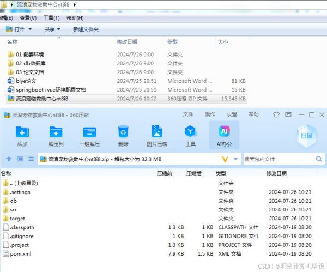Screen dimensions: 327x272
Task: Click the feedback message icon in title bar
Action: click(x=288, y=114)
